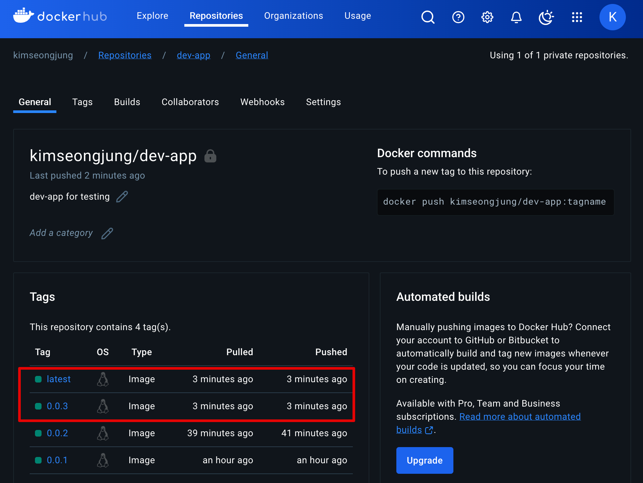
Task: Click 'This repository contains 4 tag(s)' text
Action: tap(100, 327)
